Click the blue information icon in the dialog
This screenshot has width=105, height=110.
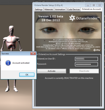(8, 63)
